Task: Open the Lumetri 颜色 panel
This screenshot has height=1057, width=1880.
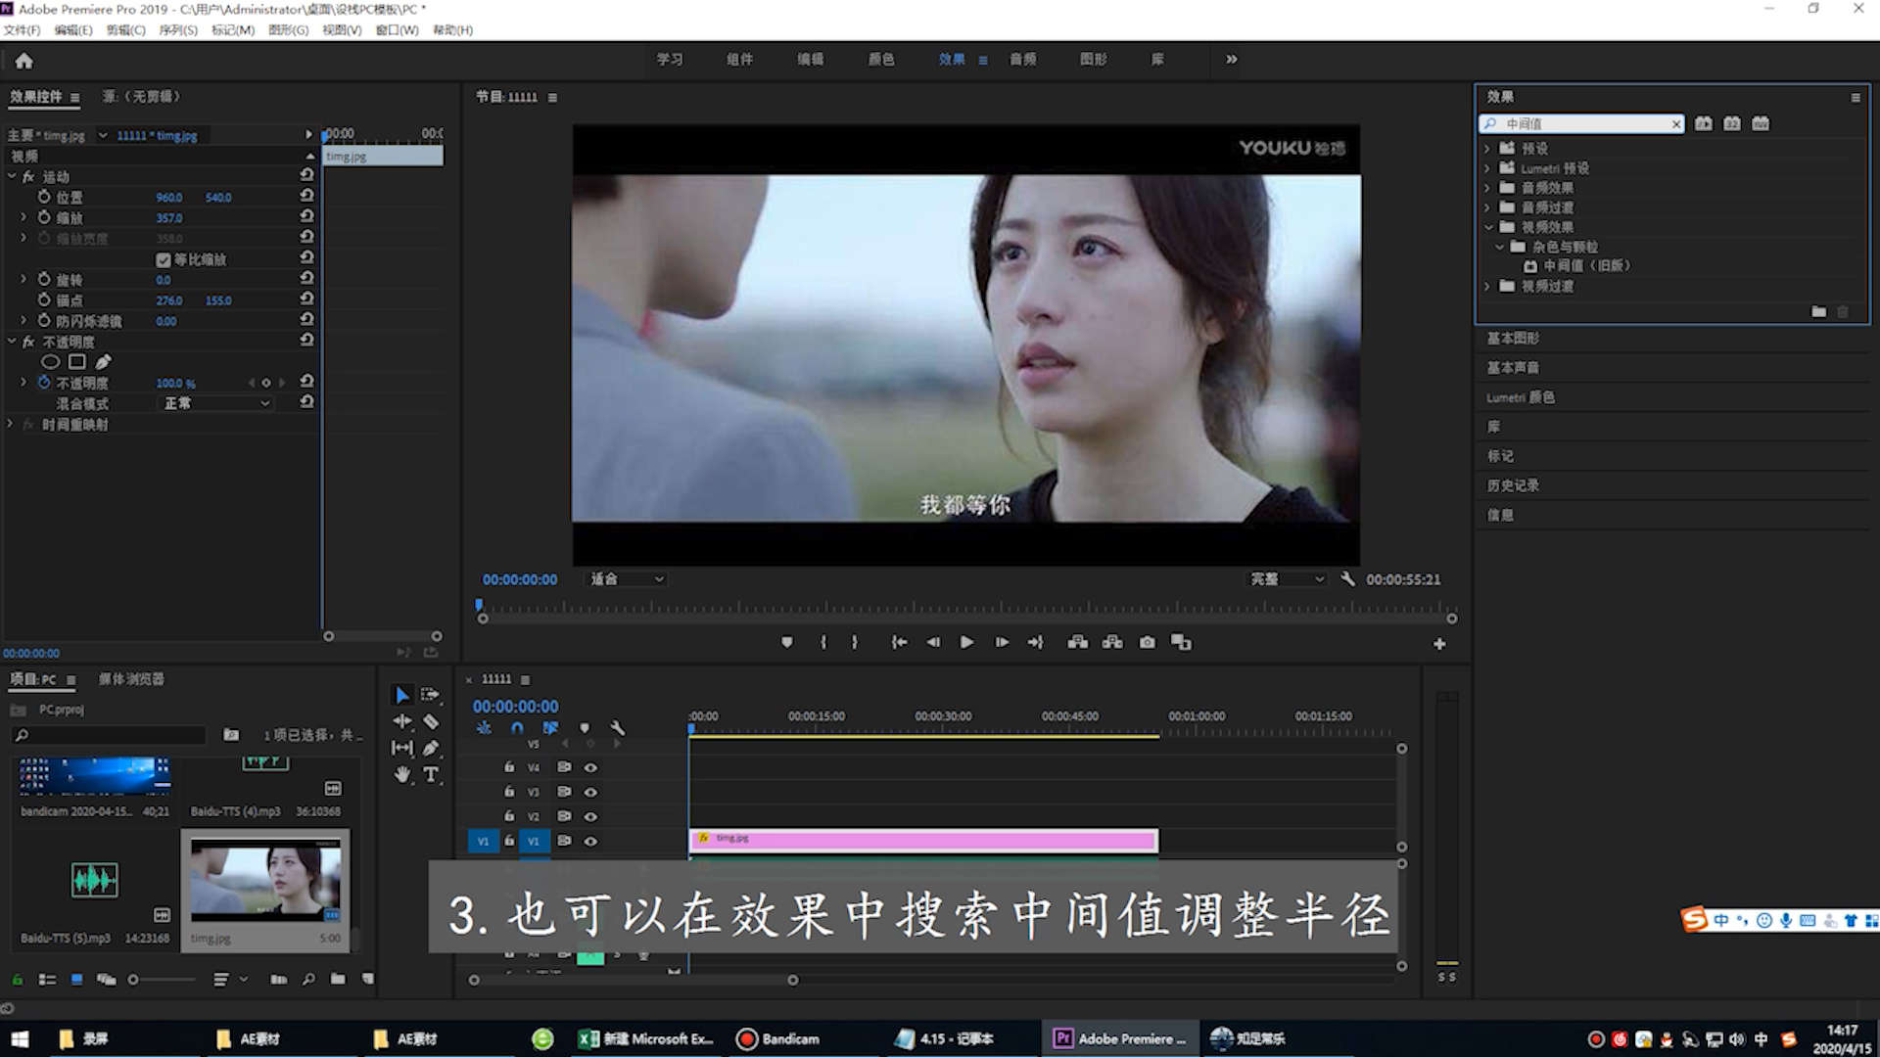Action: (1520, 397)
